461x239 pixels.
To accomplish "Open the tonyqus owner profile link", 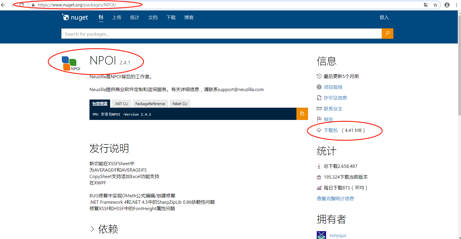I will tap(338, 235).
